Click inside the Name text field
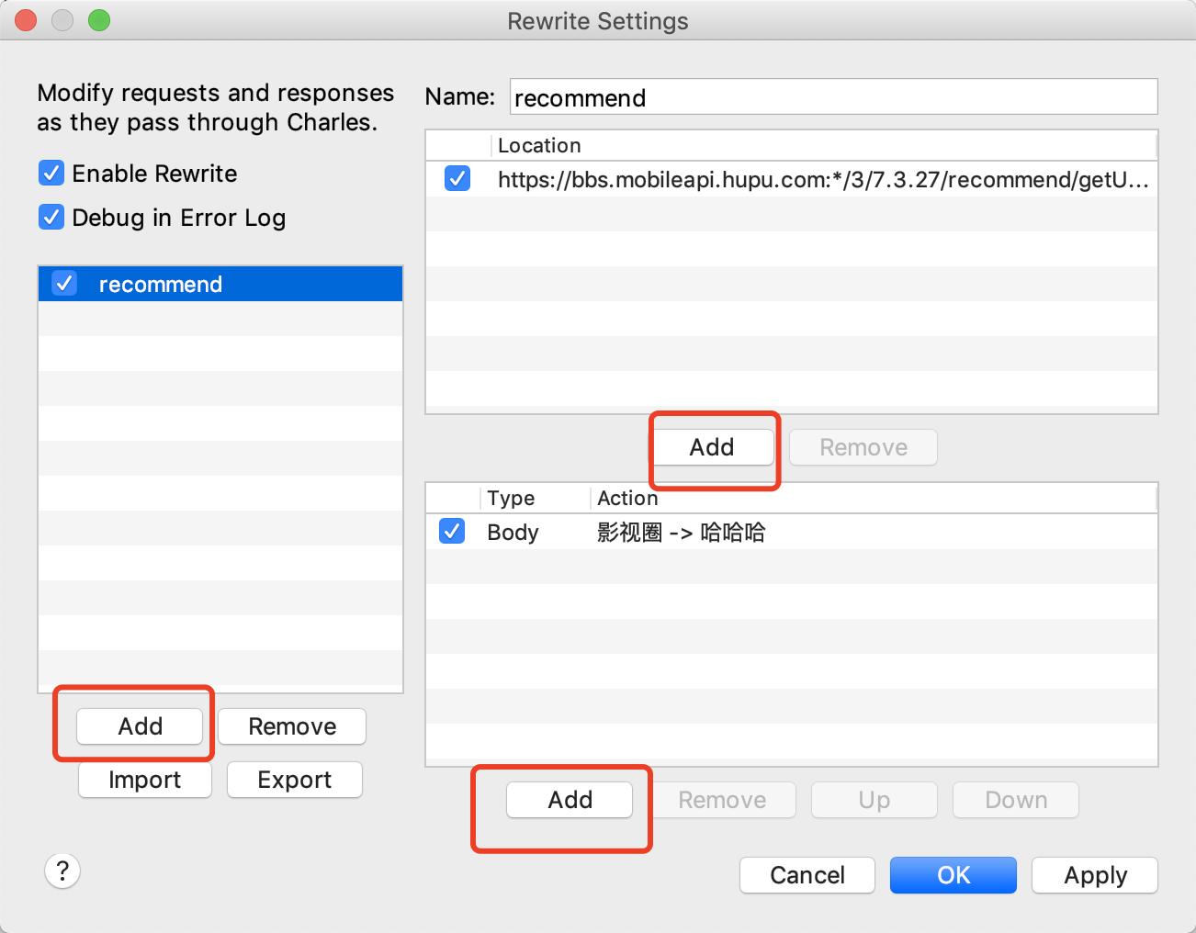This screenshot has width=1196, height=933. point(832,97)
